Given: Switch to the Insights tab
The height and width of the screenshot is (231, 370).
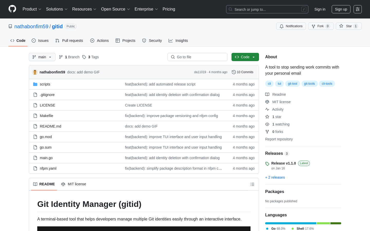Looking at the screenshot, I should click(x=178, y=41).
